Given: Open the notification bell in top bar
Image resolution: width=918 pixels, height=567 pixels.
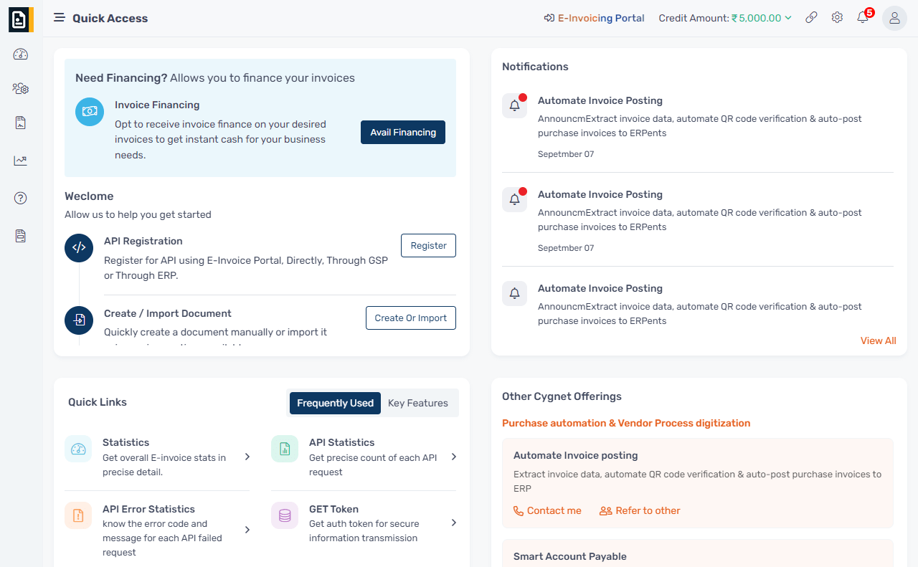Looking at the screenshot, I should 863,18.
